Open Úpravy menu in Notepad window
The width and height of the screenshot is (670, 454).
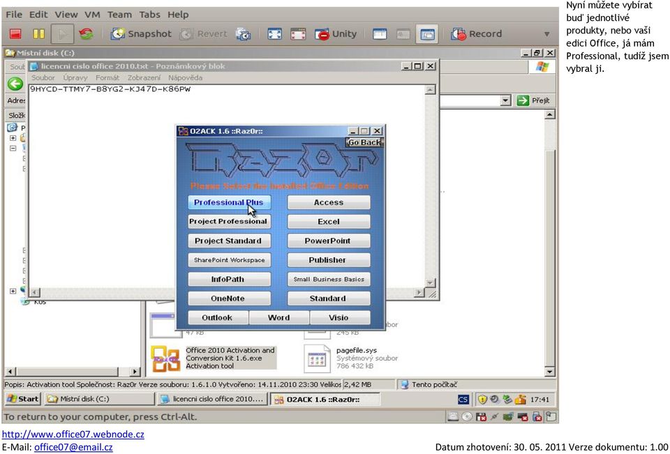tap(75, 77)
